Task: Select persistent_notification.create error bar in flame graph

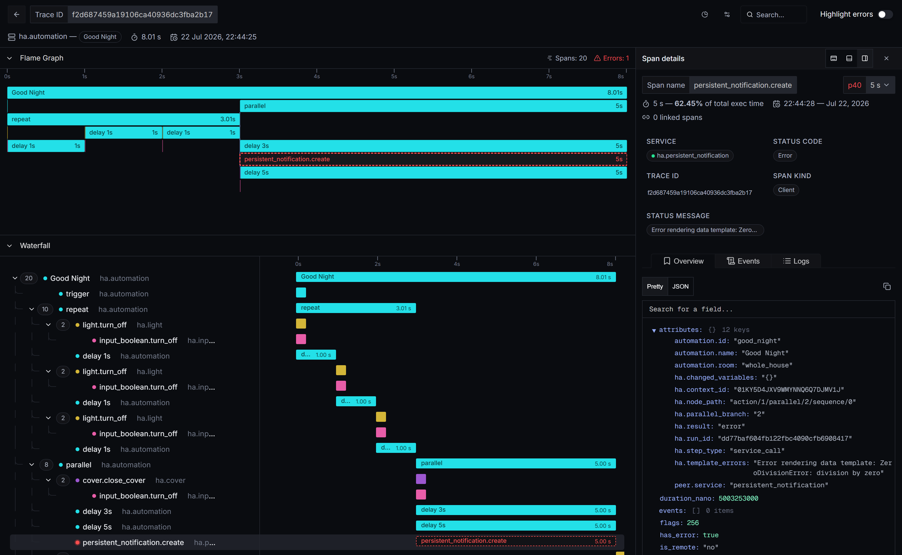Action: pyautogui.click(x=434, y=159)
